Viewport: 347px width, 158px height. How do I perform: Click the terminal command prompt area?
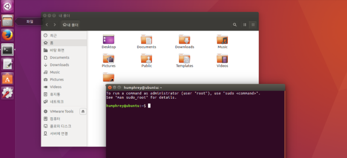[x=195, y=124]
